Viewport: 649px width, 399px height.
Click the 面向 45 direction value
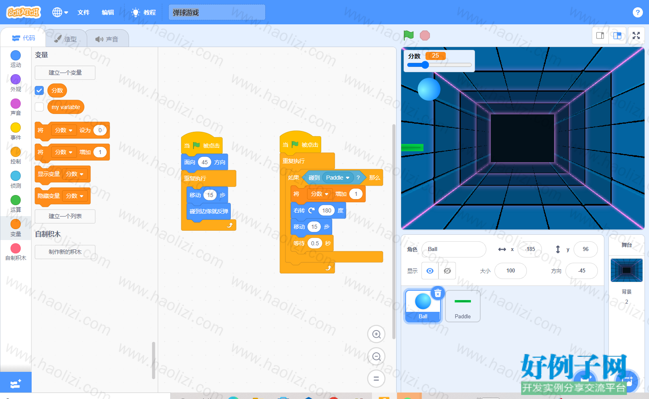204,162
